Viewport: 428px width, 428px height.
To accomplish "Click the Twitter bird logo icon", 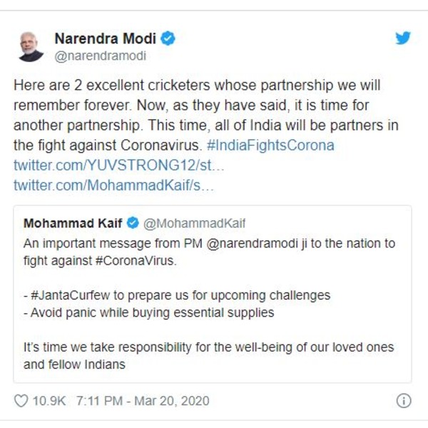I will [403, 39].
